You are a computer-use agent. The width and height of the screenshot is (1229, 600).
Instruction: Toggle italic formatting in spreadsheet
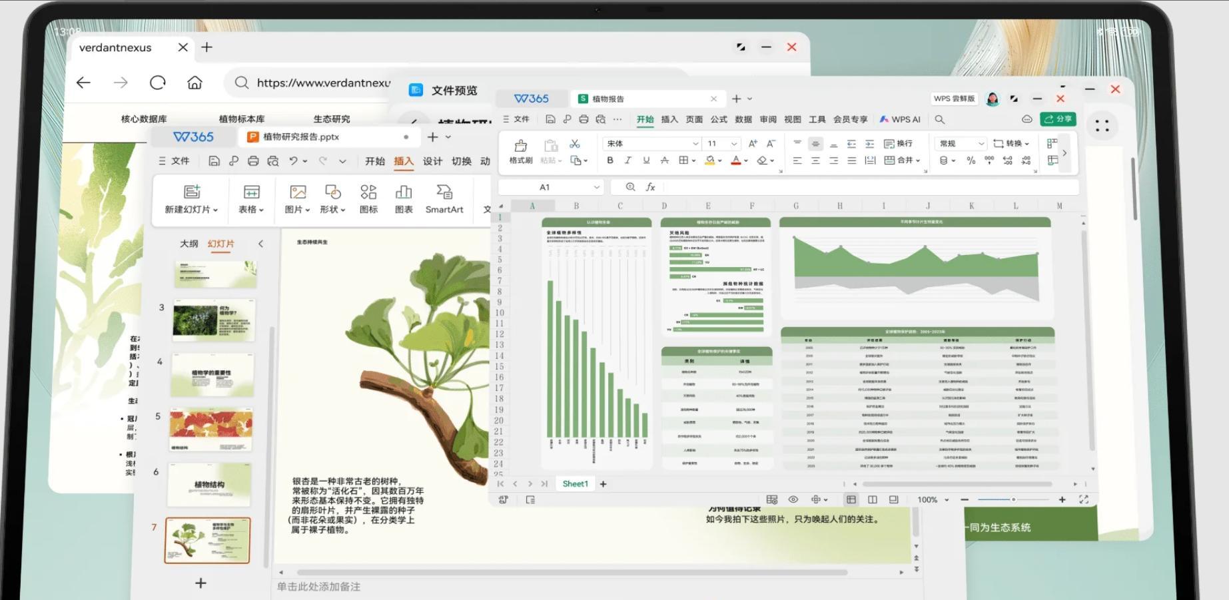click(627, 160)
